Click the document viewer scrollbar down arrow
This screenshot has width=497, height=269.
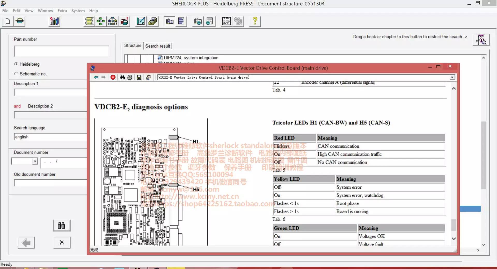(x=454, y=239)
